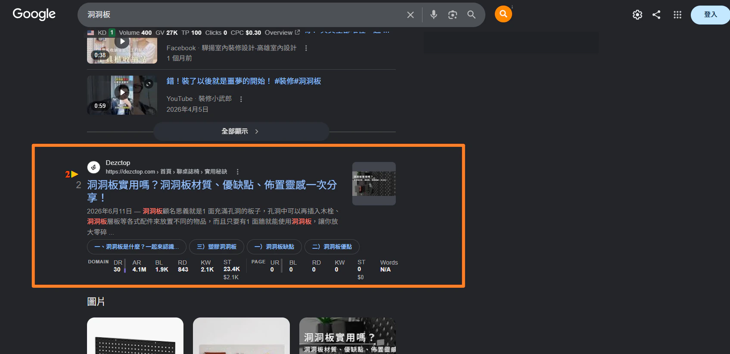Click into the 洞洞板 search field
Screen dimensions: 730x354
[241, 15]
